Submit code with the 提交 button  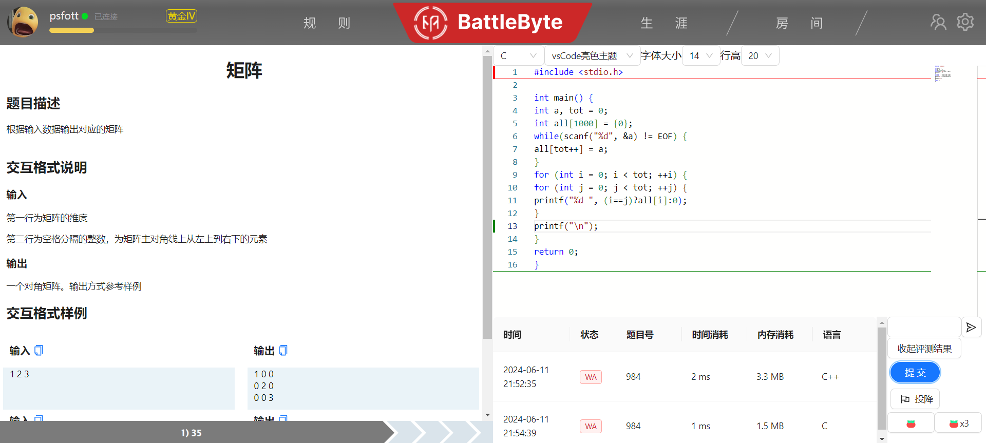(915, 373)
